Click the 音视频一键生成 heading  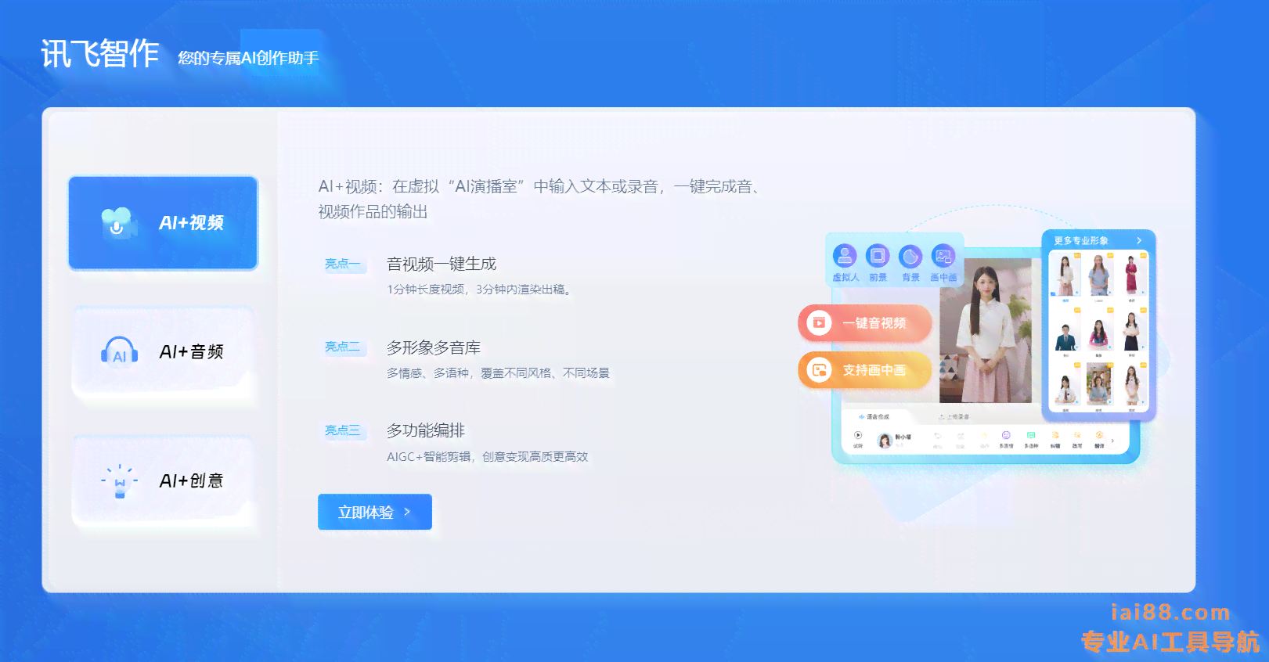(x=442, y=264)
